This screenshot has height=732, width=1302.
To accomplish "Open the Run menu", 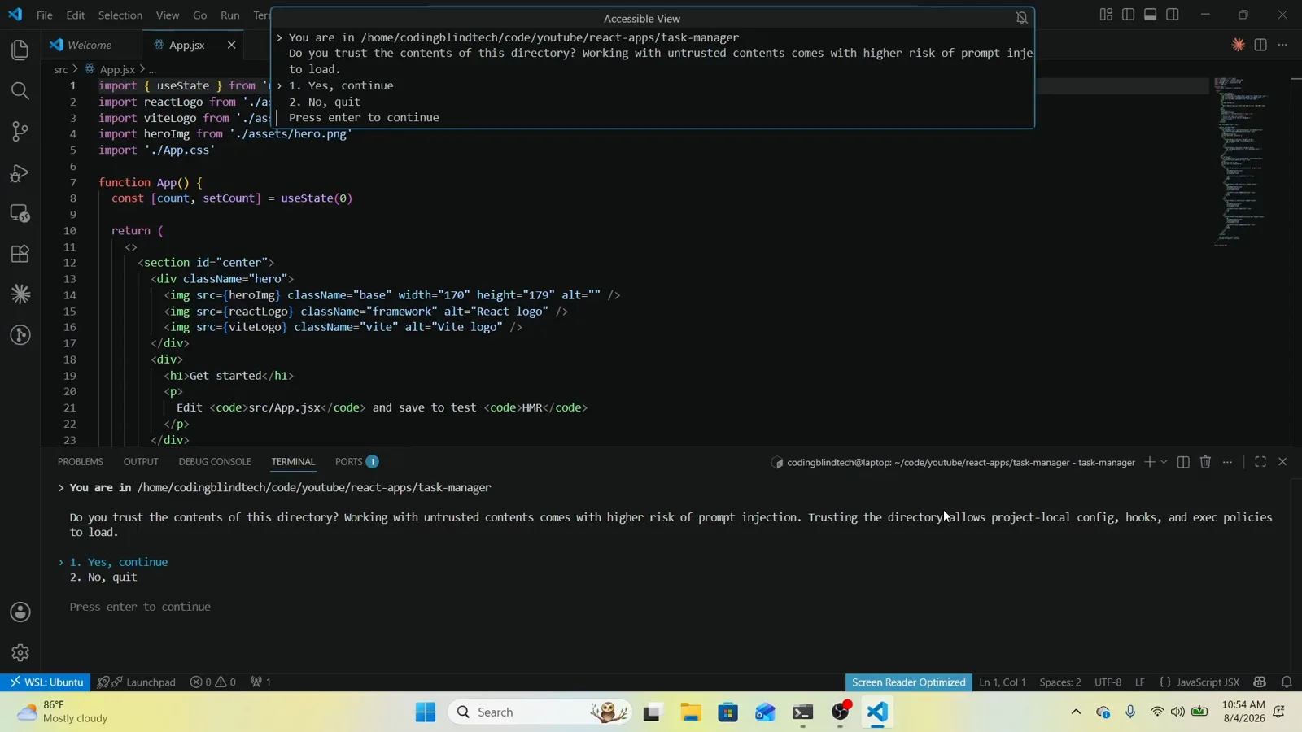I will (x=230, y=15).
